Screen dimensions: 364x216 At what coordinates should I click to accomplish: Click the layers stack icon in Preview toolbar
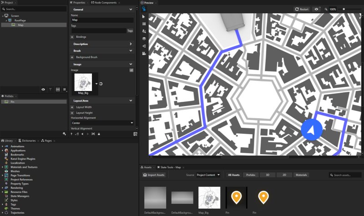coord(144,39)
